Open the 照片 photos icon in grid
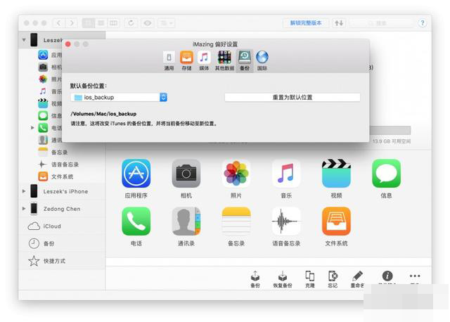Image resolution: width=450 pixels, height=322 pixels. coord(236,173)
